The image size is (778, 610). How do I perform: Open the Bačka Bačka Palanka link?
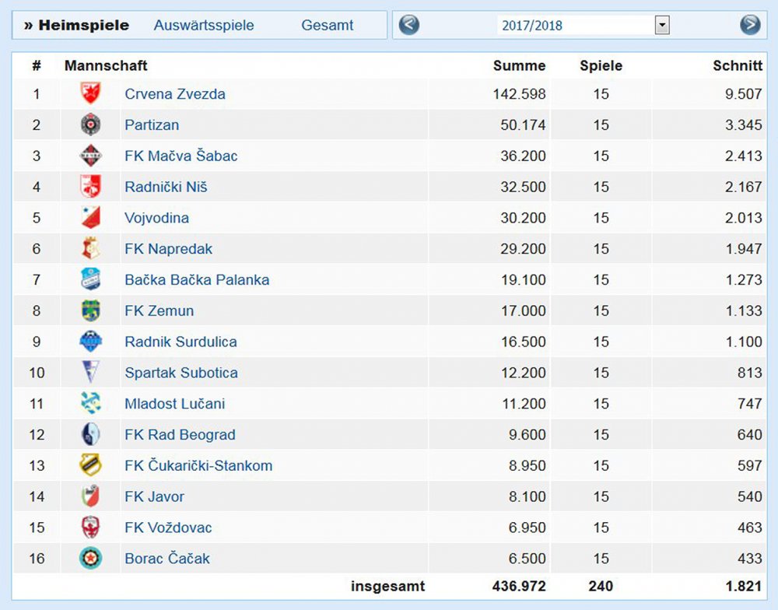pyautogui.click(x=197, y=280)
